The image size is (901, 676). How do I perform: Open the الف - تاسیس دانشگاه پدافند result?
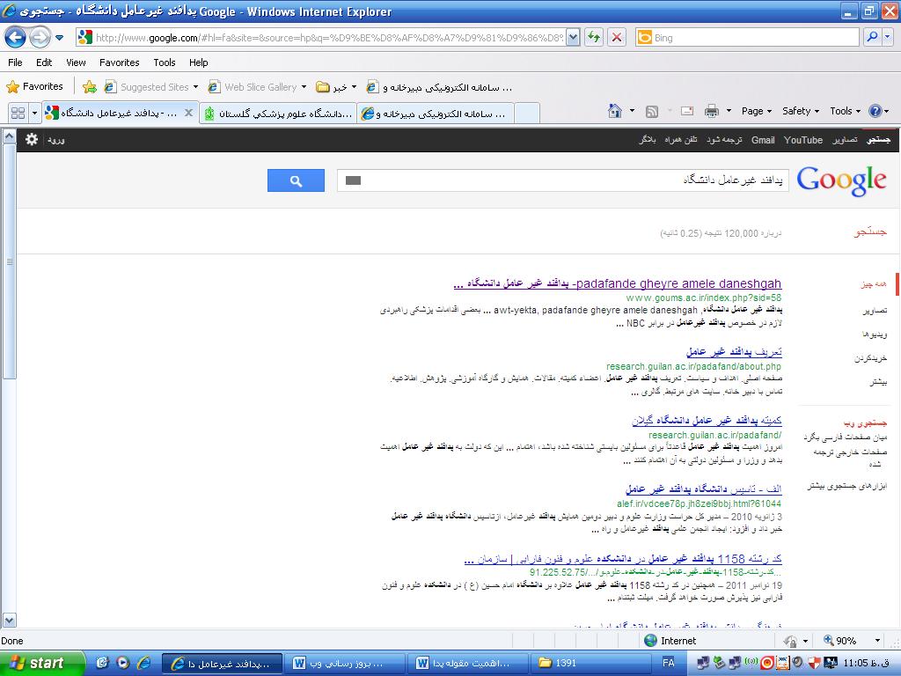pos(703,489)
